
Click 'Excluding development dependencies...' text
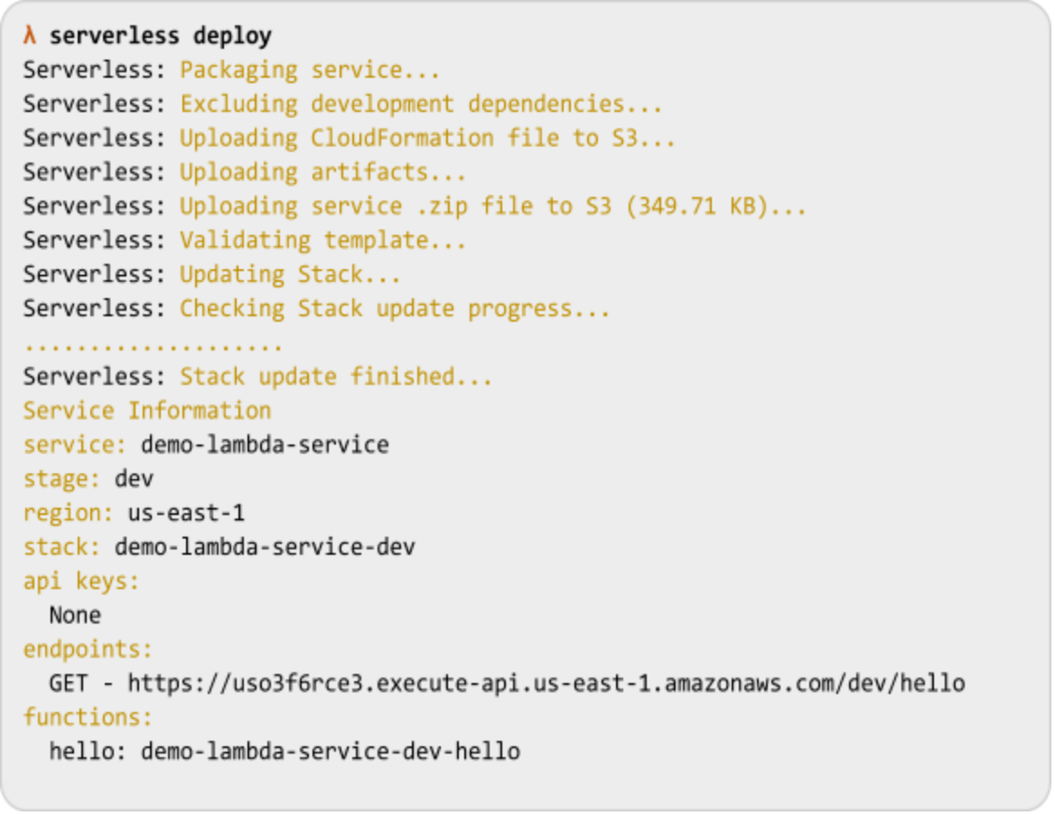421,104
